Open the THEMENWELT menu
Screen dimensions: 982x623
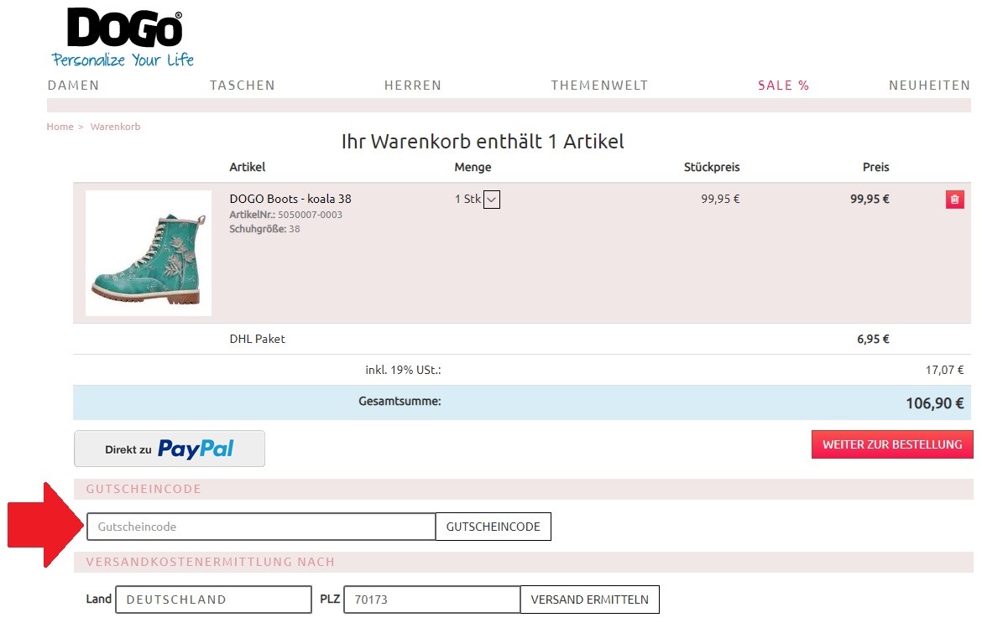[x=599, y=85]
